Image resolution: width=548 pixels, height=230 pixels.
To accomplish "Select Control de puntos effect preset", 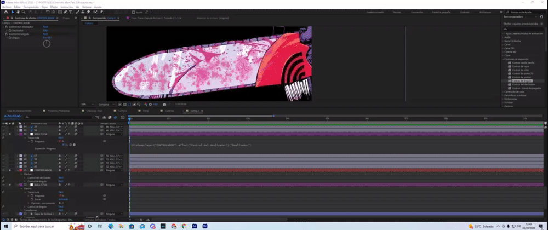I will pyautogui.click(x=522, y=77).
